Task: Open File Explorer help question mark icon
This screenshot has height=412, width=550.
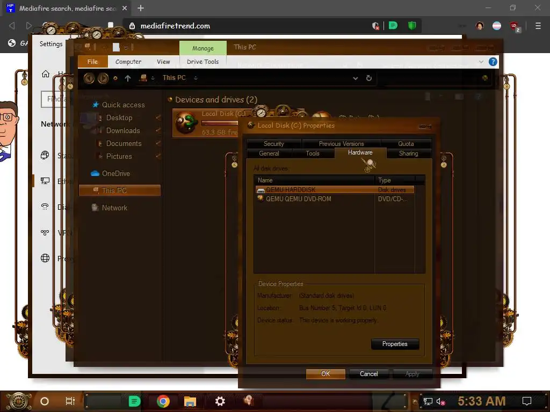Action: click(493, 62)
